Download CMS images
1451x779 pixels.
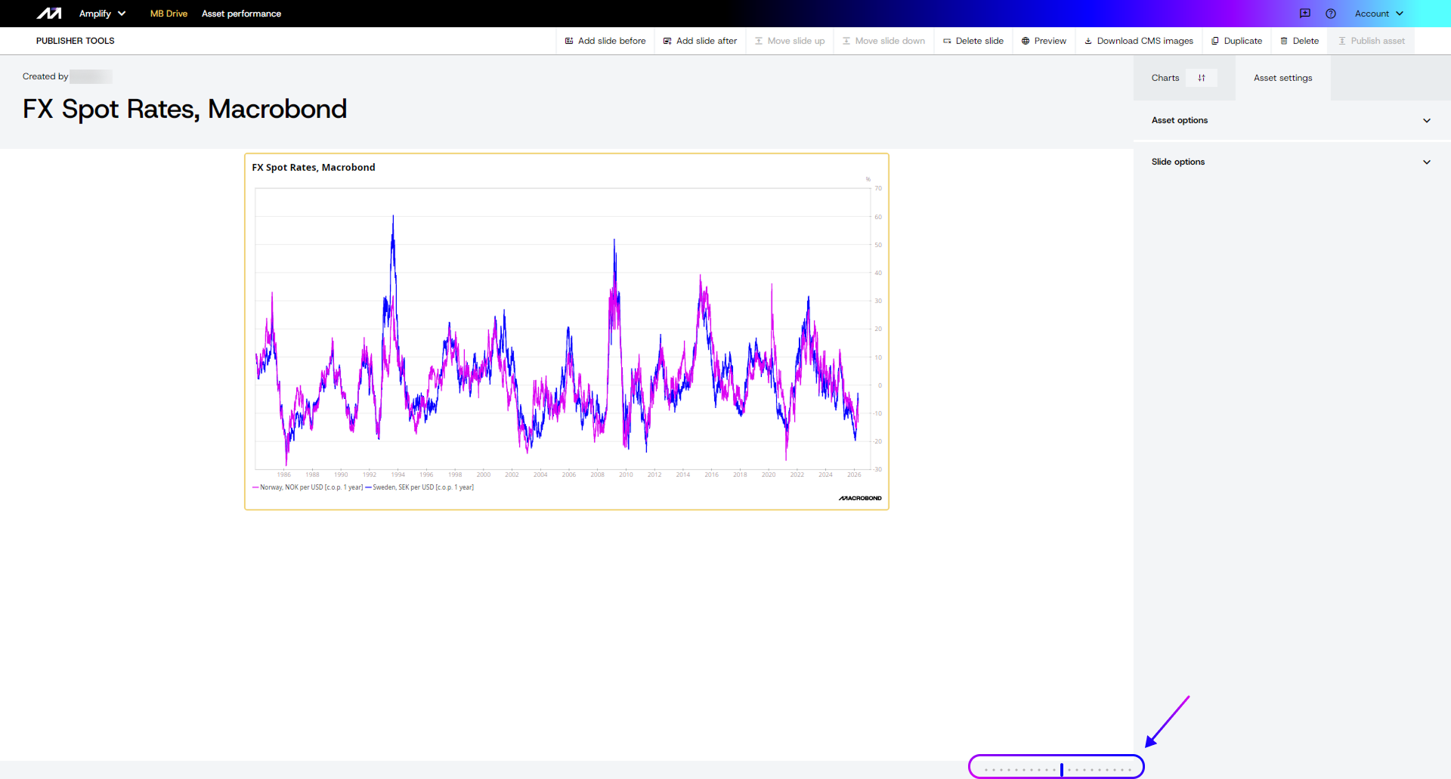1139,41
